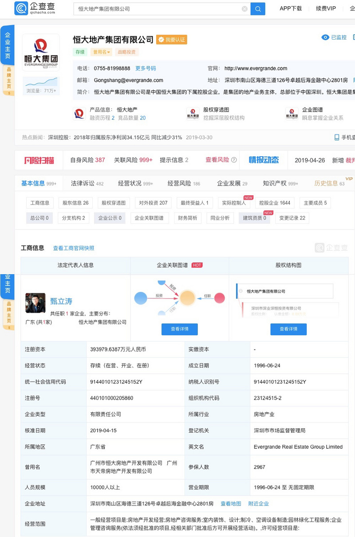Screen dimensions: 355x537
Task: Click the 财务简析 button
Action: click(188, 218)
